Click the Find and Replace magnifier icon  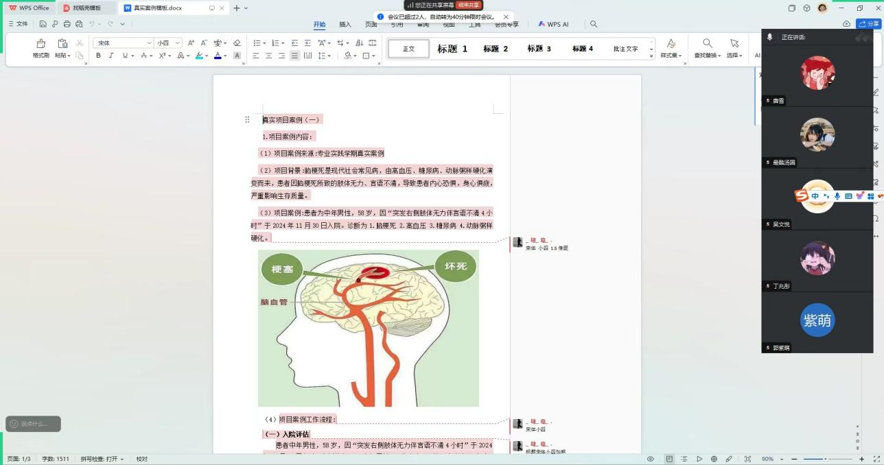click(x=707, y=44)
